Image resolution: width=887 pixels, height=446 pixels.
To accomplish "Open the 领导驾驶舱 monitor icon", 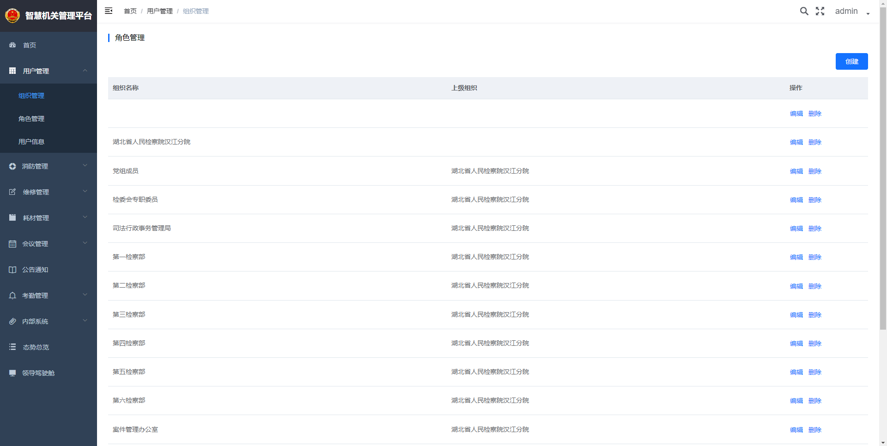I will pos(12,373).
